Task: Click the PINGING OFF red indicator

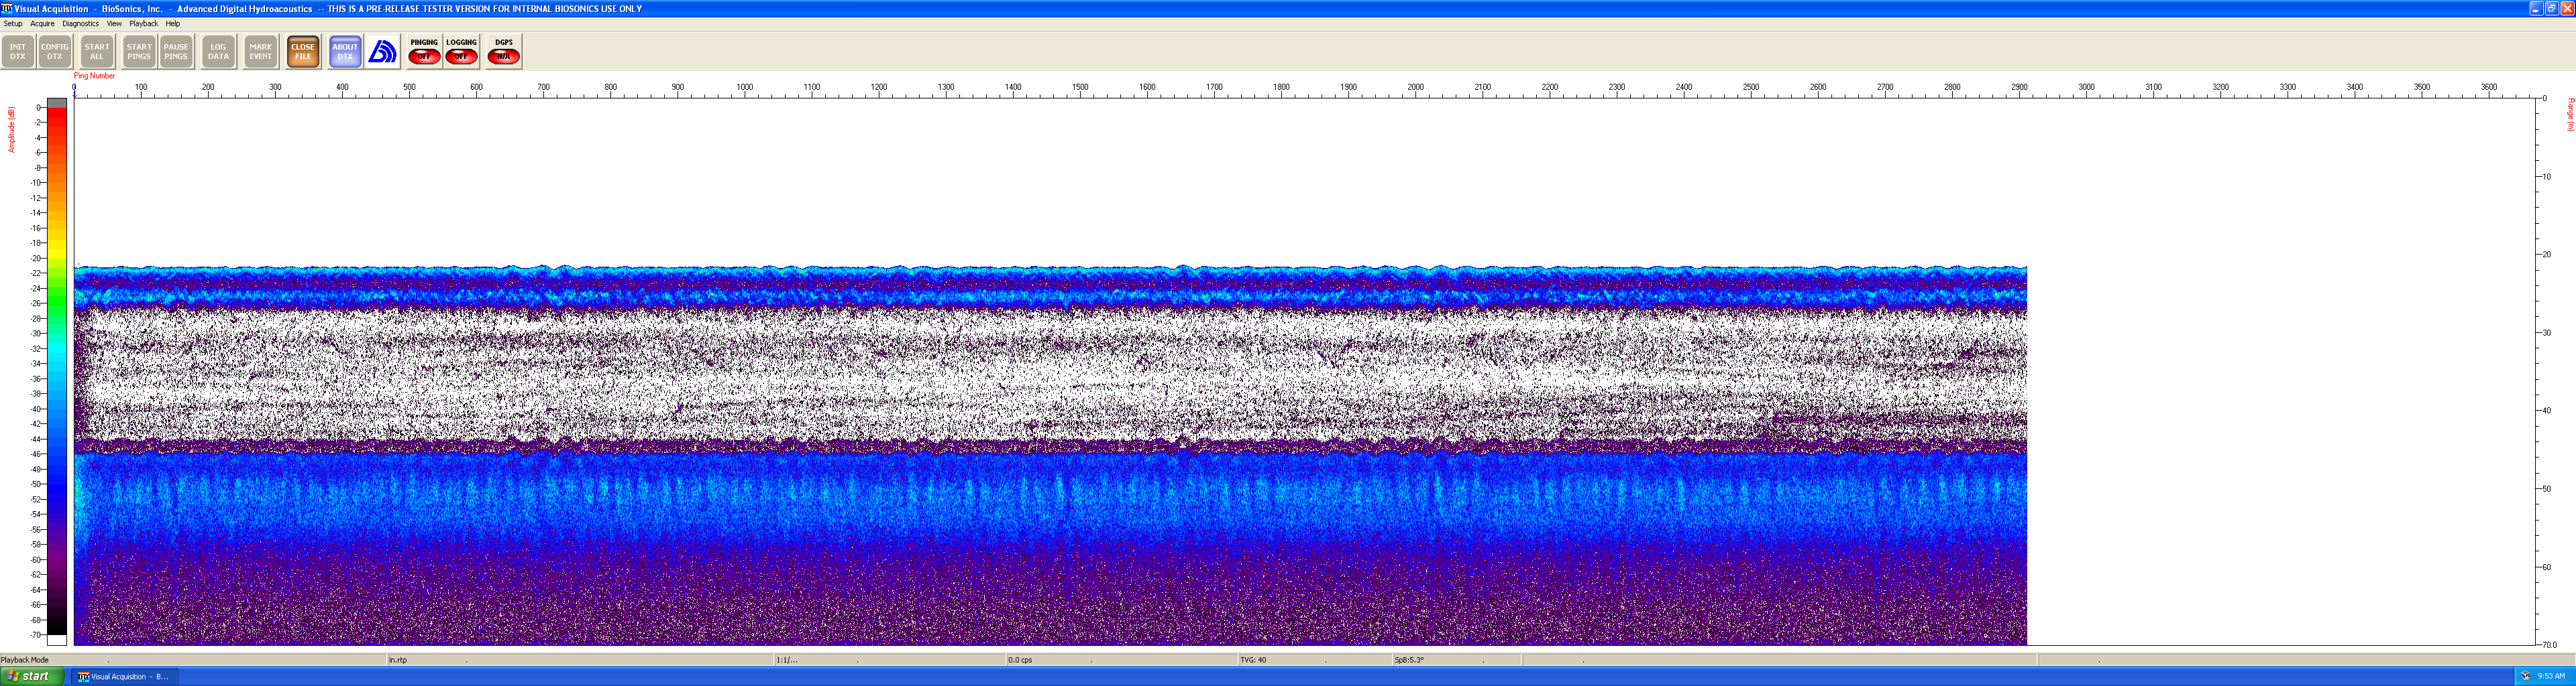Action: 424,56
